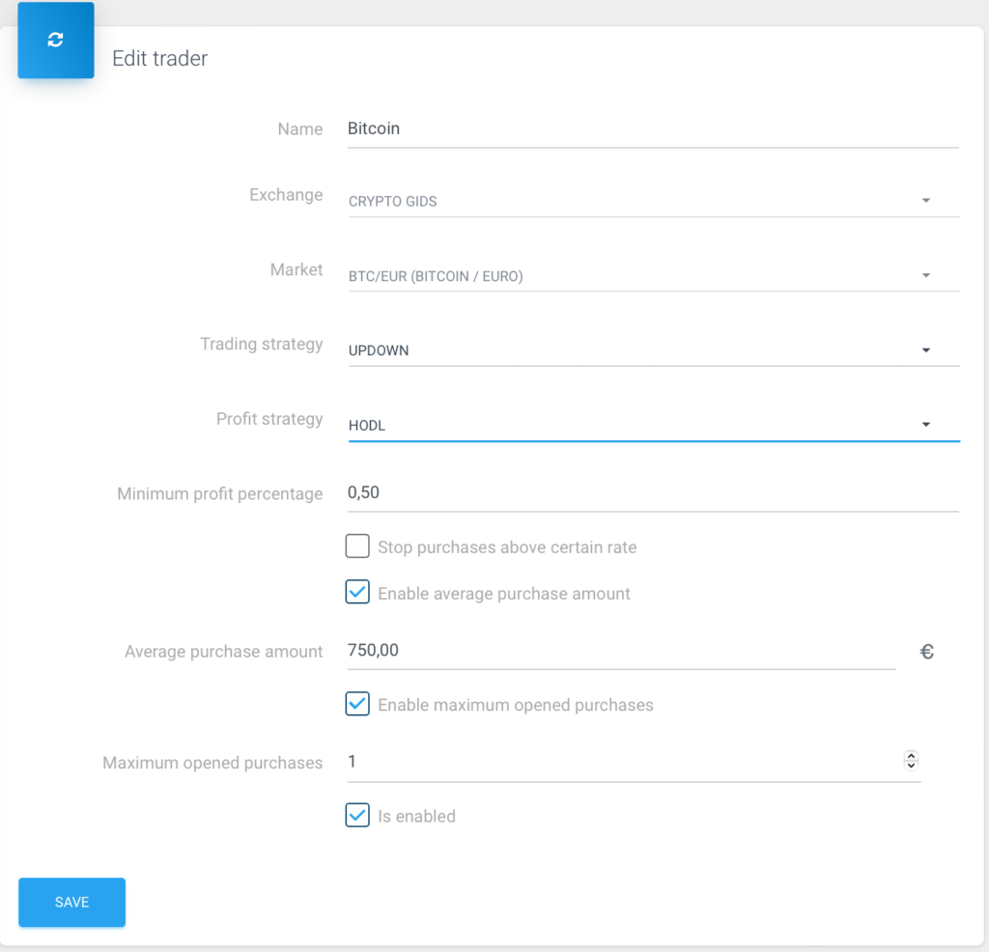Edit the Name field containing Bitcoin
The image size is (989, 952).
[653, 129]
